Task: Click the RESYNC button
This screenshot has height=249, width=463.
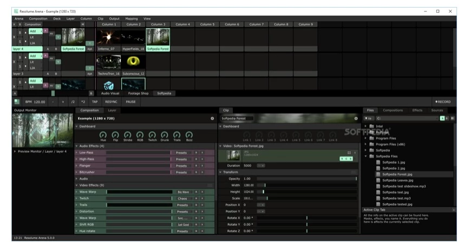Action: tap(111, 102)
